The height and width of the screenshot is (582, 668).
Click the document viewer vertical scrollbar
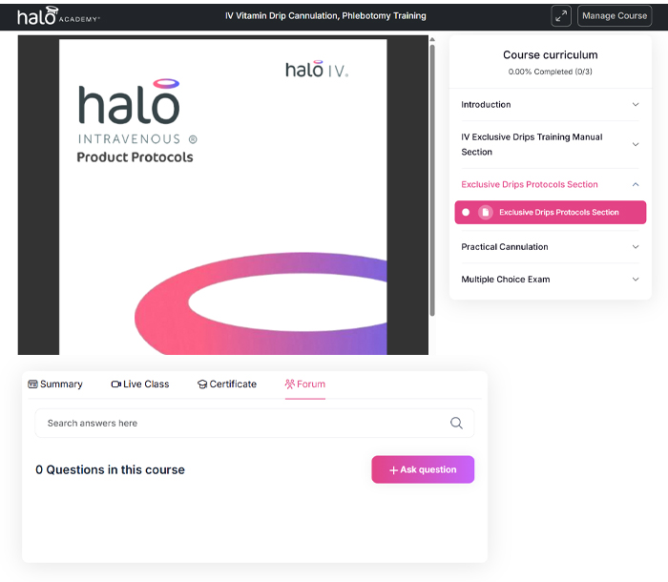(432, 179)
